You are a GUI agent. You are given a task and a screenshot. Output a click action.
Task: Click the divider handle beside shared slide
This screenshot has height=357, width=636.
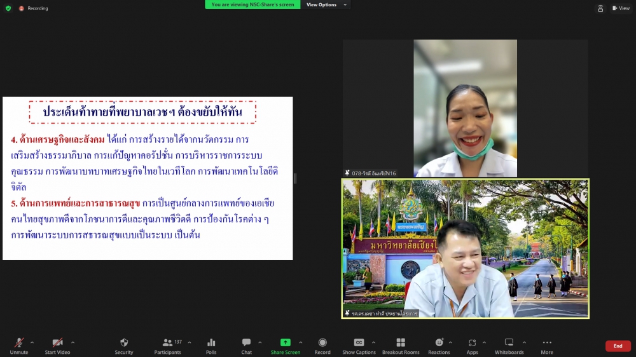tap(294, 178)
